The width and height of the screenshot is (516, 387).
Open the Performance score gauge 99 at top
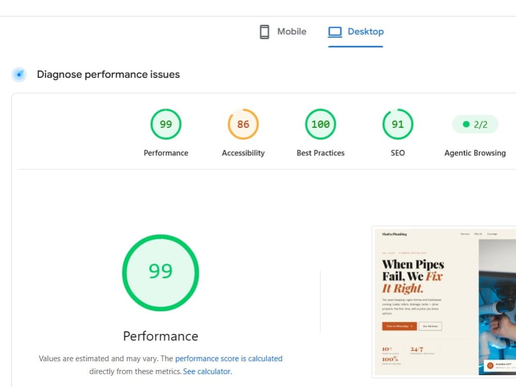[x=166, y=124]
